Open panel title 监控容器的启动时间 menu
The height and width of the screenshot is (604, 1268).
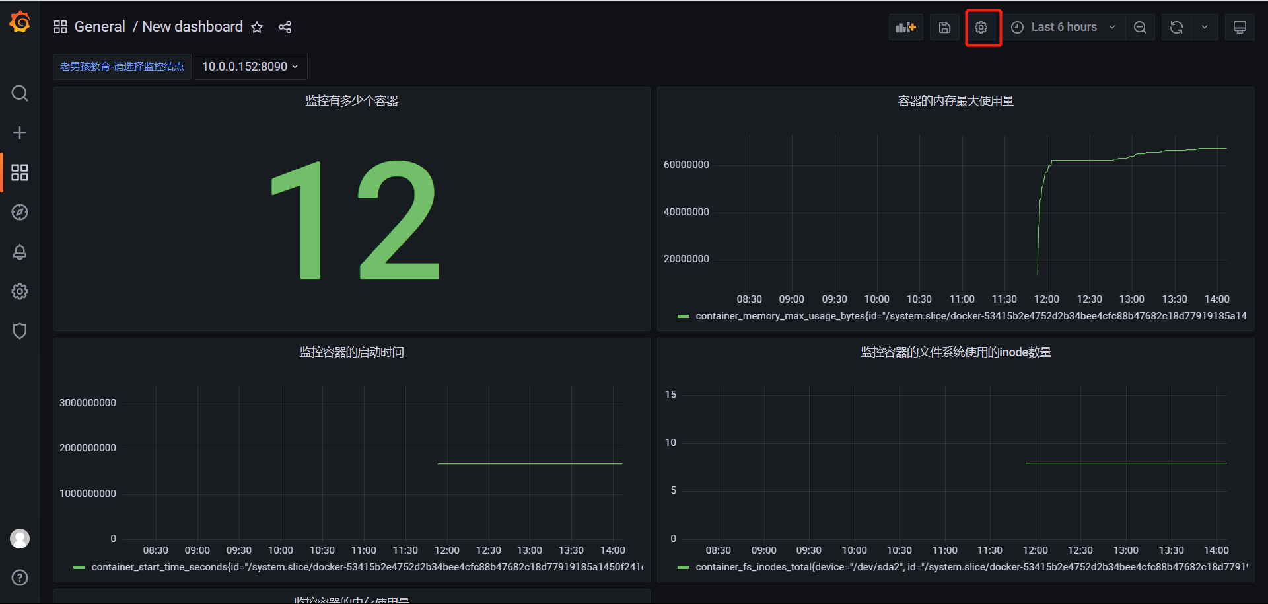point(351,352)
